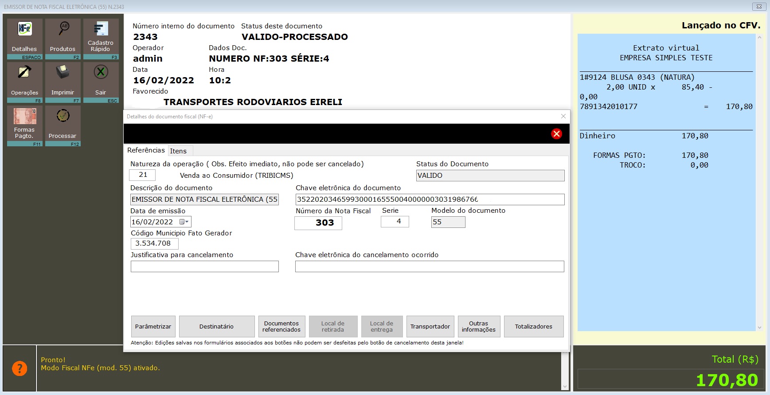The height and width of the screenshot is (395, 770).
Task: Click the Produtos magnifier icon
Action: (x=63, y=29)
